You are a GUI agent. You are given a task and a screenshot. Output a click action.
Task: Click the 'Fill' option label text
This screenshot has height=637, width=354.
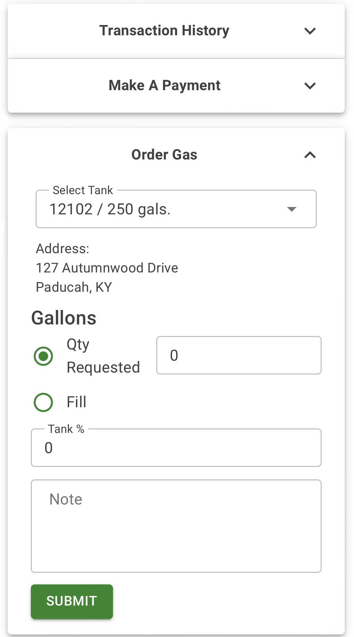pos(76,402)
